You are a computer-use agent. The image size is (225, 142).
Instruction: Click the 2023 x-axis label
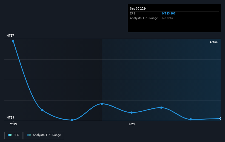pyautogui.click(x=13, y=124)
